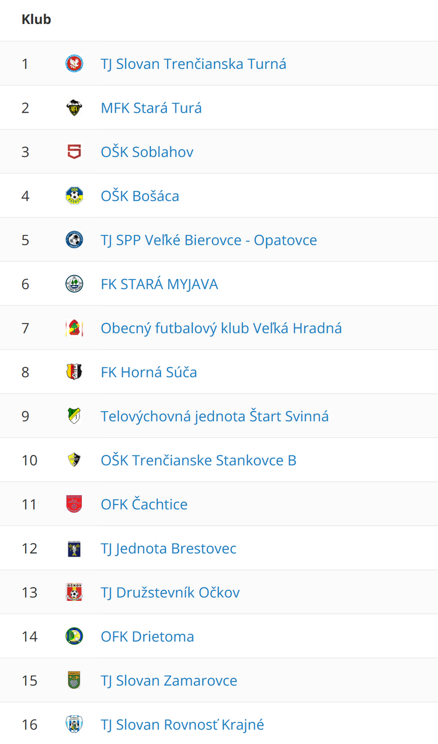Click the TJ Slovan Trenčianska Turná club crest
The height and width of the screenshot is (744, 438).
tap(74, 64)
